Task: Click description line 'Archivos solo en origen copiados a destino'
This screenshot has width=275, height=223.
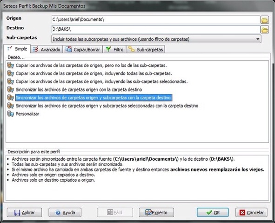Action: (54, 175)
